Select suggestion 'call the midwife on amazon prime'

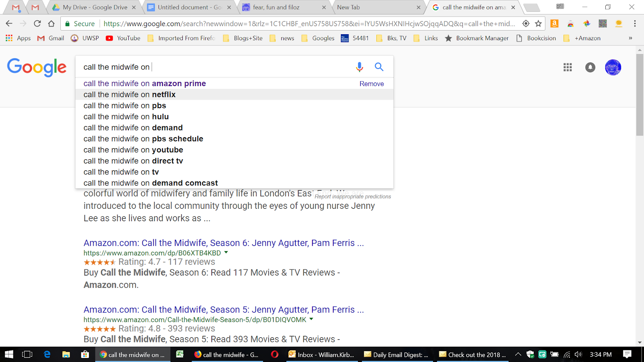pyautogui.click(x=234, y=83)
